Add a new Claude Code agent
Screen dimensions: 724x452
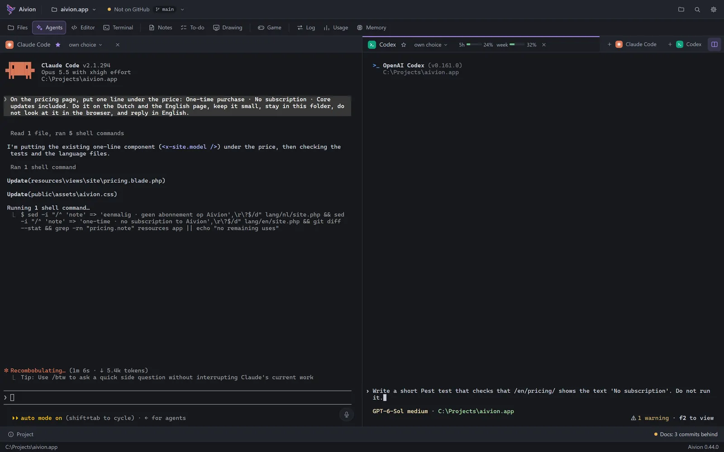(x=632, y=44)
